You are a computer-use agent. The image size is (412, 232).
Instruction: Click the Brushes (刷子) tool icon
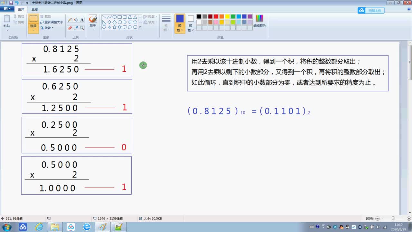click(93, 19)
